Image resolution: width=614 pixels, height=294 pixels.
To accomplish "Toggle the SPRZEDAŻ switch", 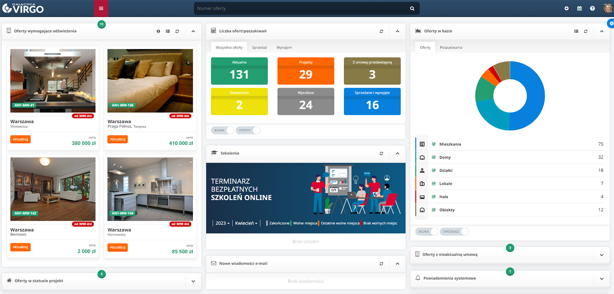I will [x=454, y=232].
